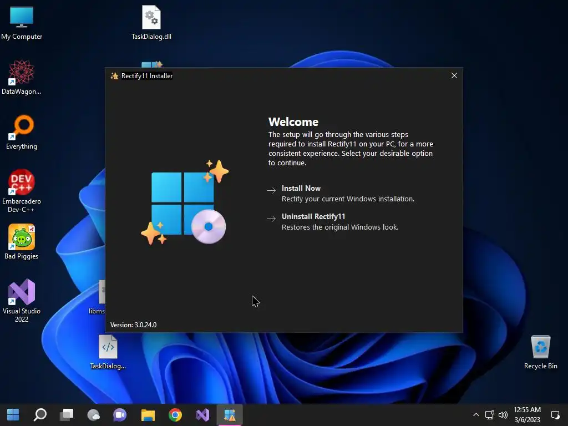568x426 pixels.
Task: Select Embarcadero Dev-C++ shortcut
Action: (22, 191)
